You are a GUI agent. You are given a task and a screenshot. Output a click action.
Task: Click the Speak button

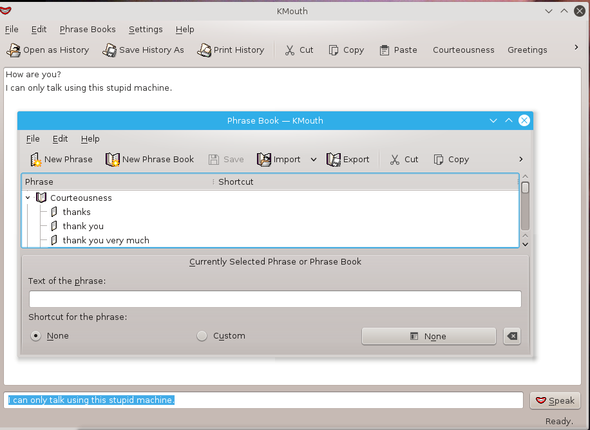click(x=555, y=400)
